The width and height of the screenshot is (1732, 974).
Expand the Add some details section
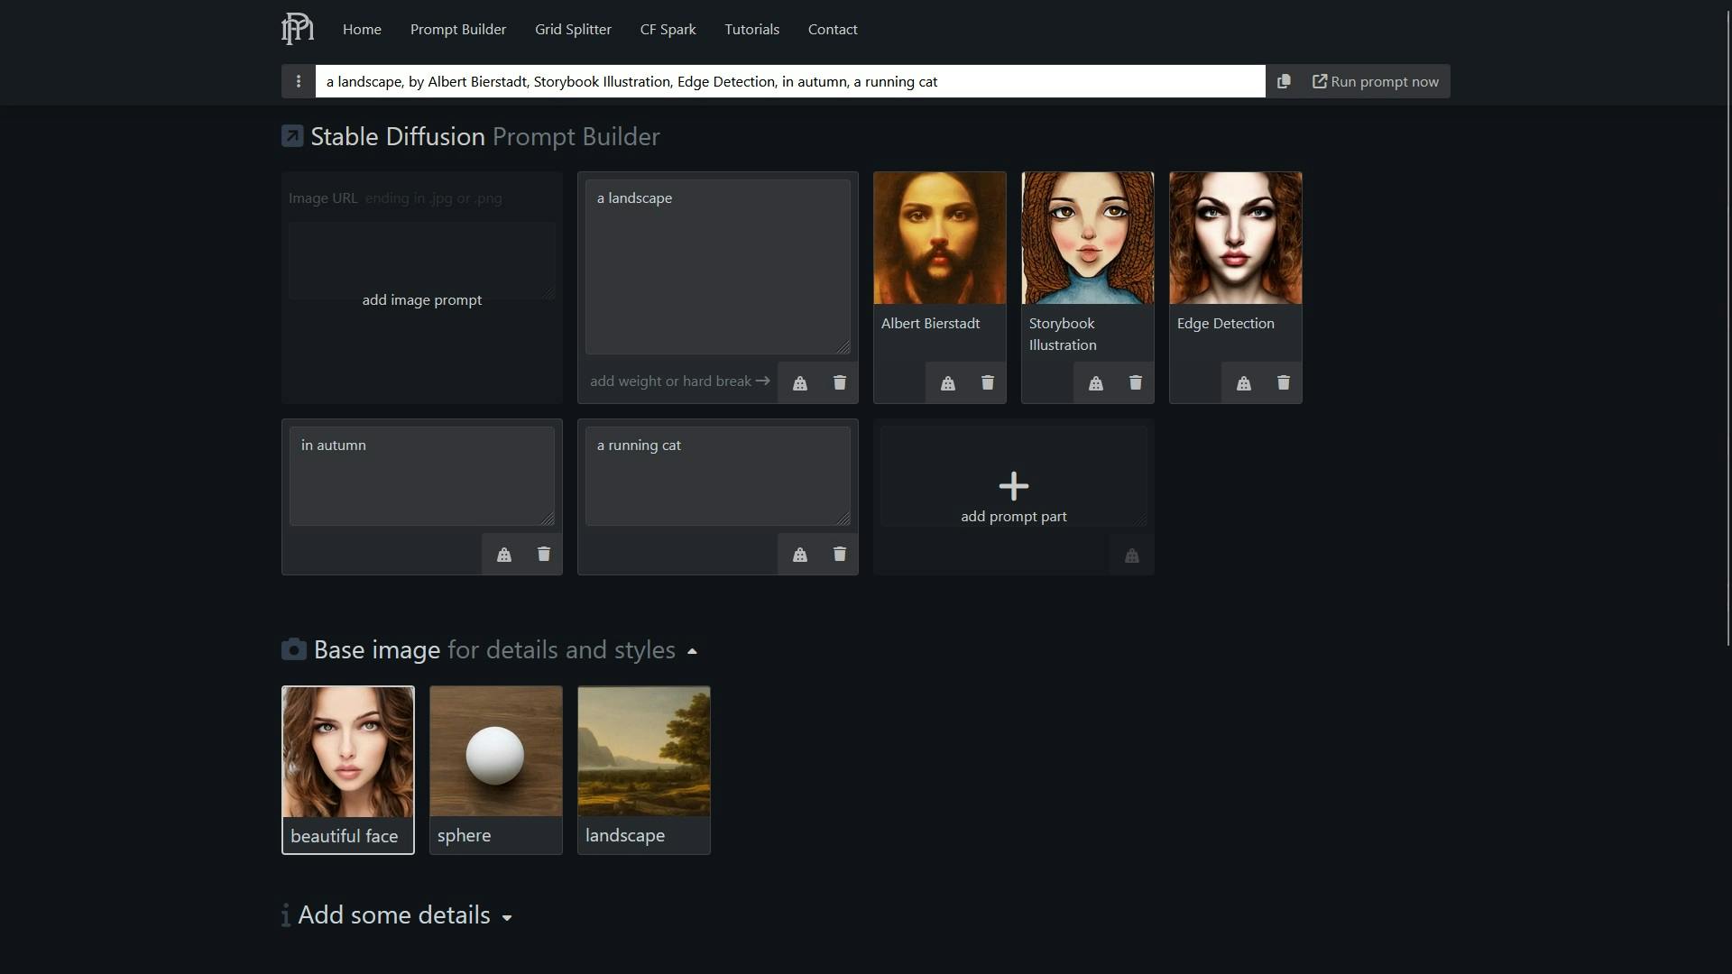pos(505,915)
